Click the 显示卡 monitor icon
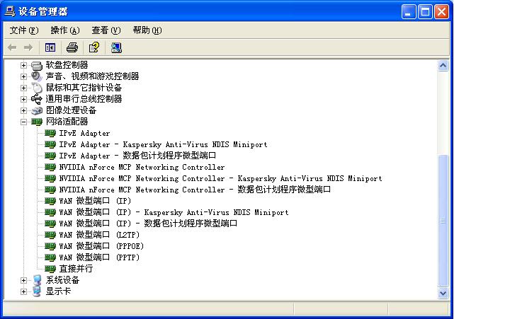Image resolution: width=510 pixels, height=319 pixels. [x=37, y=291]
